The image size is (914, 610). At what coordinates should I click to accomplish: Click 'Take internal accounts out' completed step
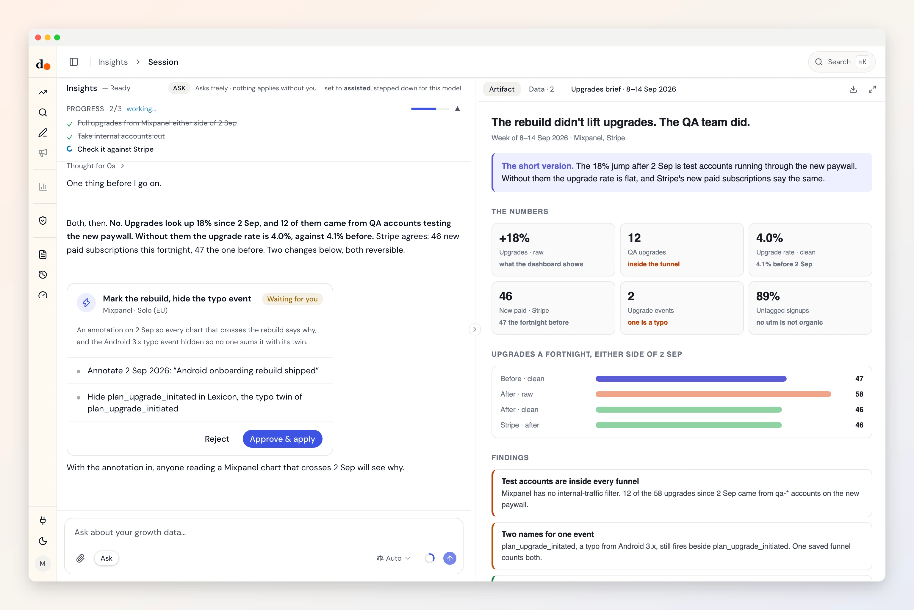121,136
